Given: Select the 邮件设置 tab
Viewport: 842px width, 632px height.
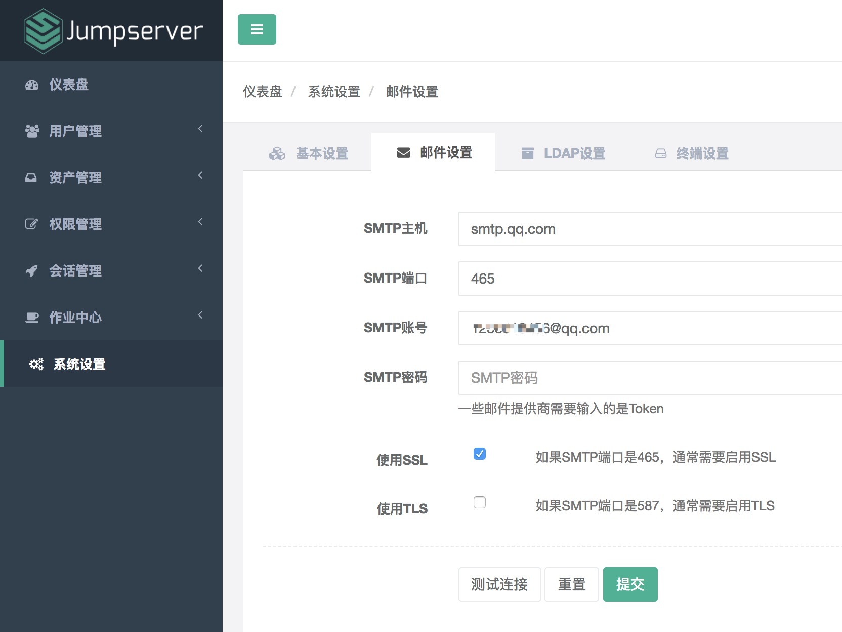Looking at the screenshot, I should (433, 152).
